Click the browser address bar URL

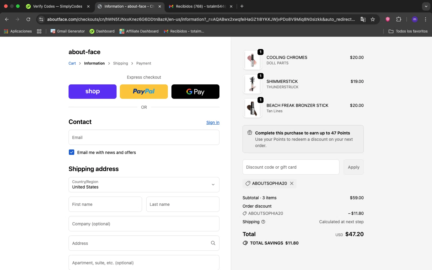click(x=201, y=19)
